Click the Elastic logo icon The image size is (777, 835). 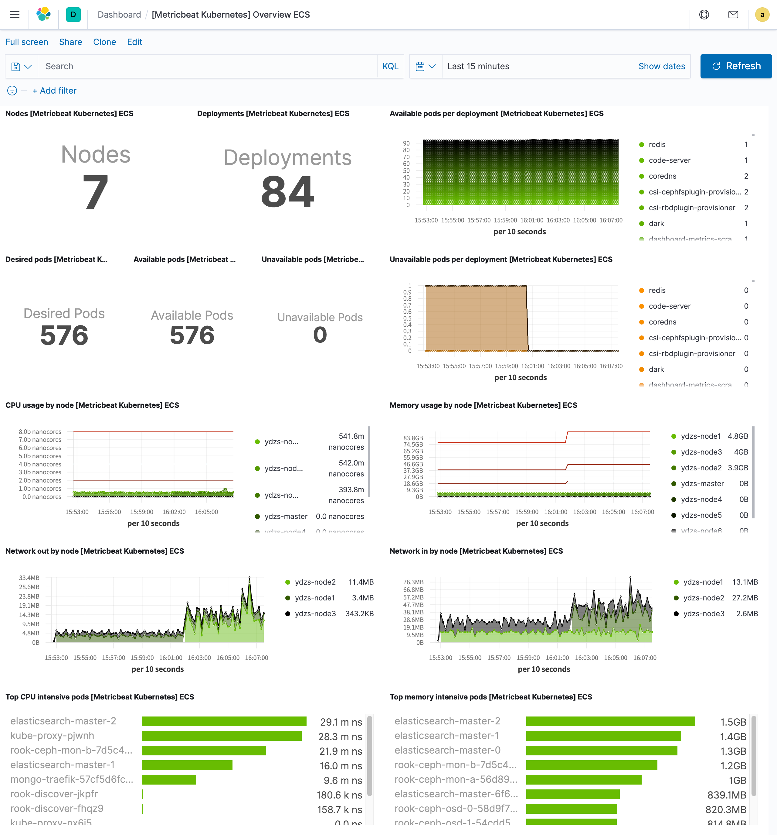(44, 15)
